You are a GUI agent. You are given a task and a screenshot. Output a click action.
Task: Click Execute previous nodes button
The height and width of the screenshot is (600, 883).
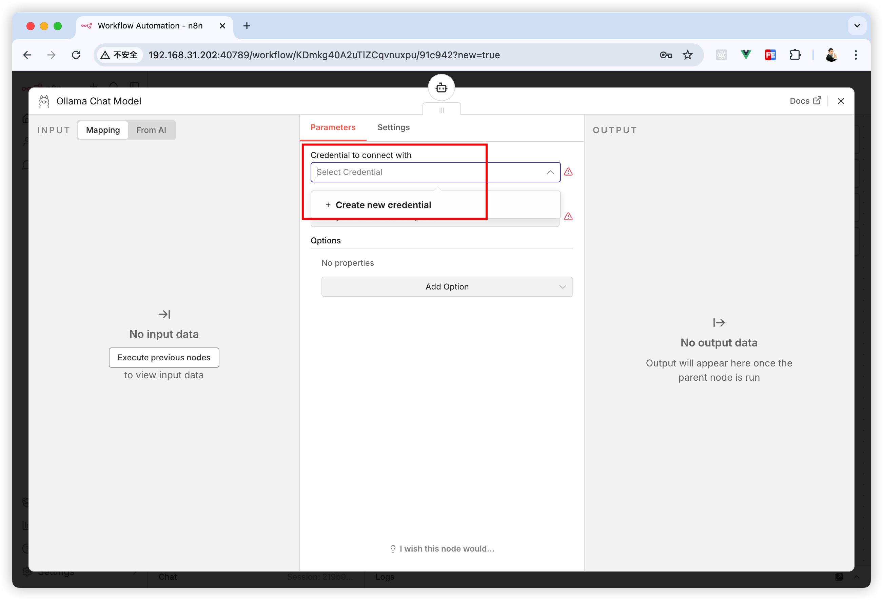point(164,358)
